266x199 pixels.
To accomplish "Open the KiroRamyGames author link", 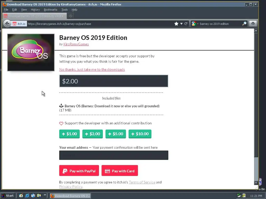I will pyautogui.click(x=76, y=44).
